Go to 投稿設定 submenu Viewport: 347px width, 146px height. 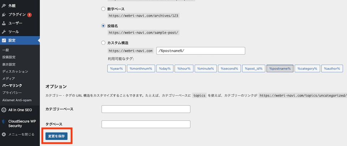coord(9,57)
